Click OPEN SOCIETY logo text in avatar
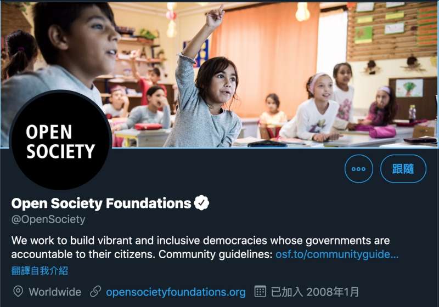 pos(60,141)
